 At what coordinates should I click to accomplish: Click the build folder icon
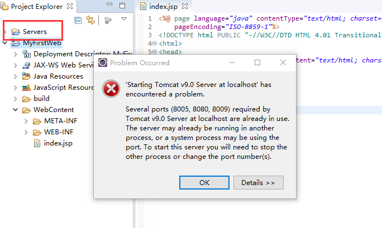click(26, 99)
